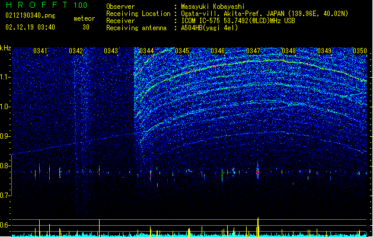Click time marker 0348
The width and height of the screenshot is (373, 237).
(289, 51)
